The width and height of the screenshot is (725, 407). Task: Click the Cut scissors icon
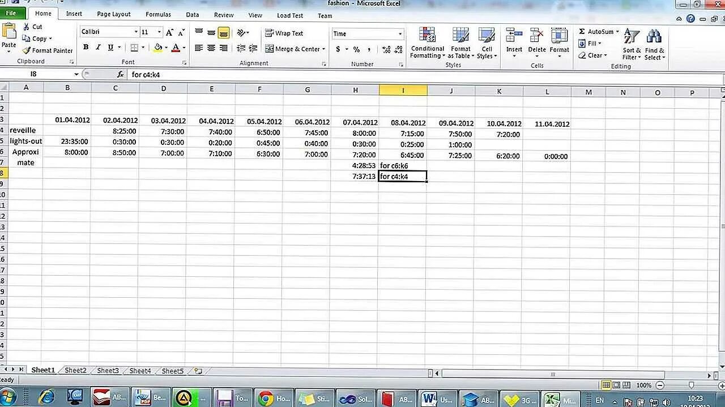[x=27, y=27]
